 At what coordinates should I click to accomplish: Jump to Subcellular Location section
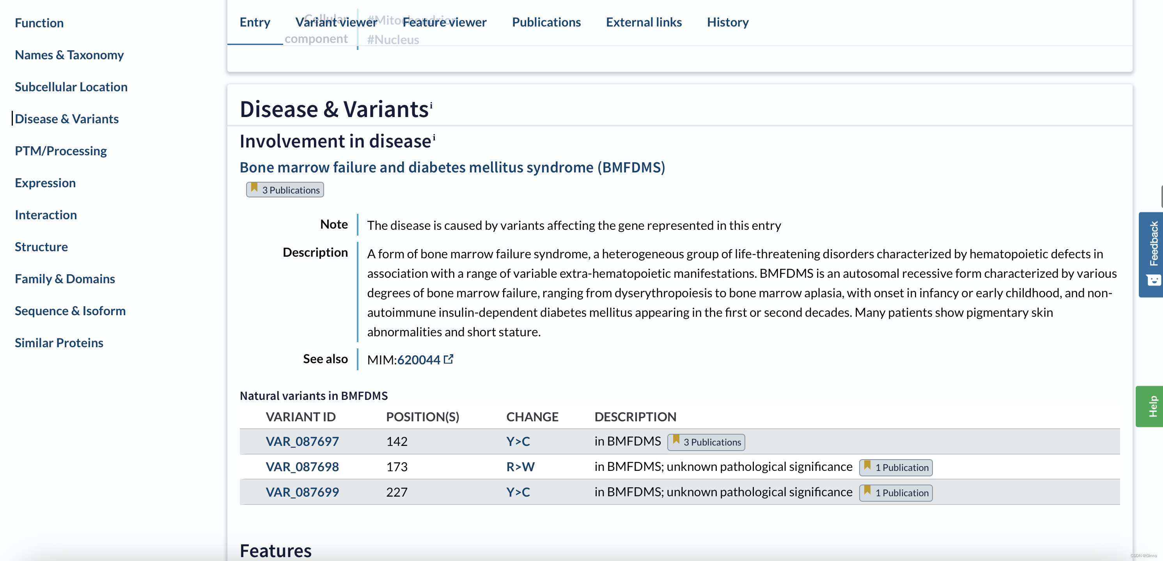coord(71,87)
